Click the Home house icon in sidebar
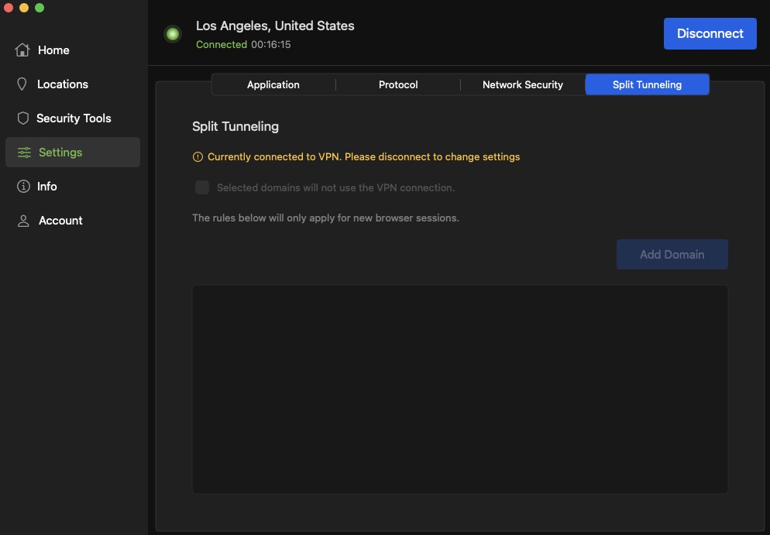The image size is (770, 535). click(x=22, y=50)
